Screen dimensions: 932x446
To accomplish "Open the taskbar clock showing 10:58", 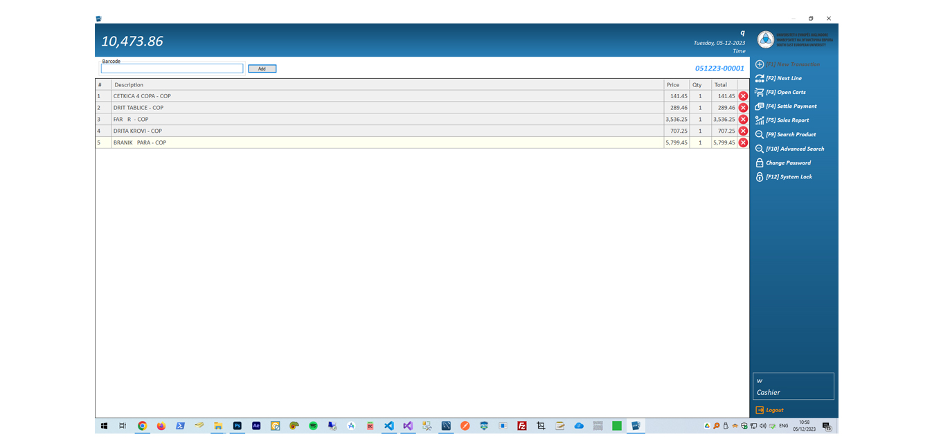I will [804, 426].
